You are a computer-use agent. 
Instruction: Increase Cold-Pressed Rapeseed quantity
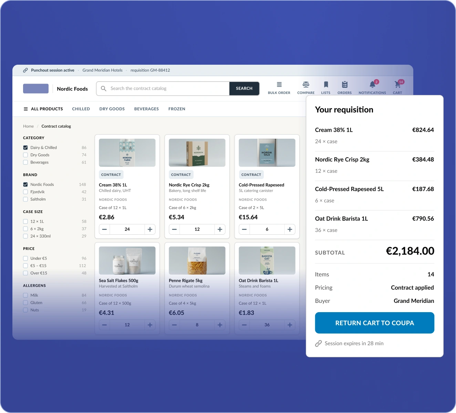pyautogui.click(x=290, y=229)
